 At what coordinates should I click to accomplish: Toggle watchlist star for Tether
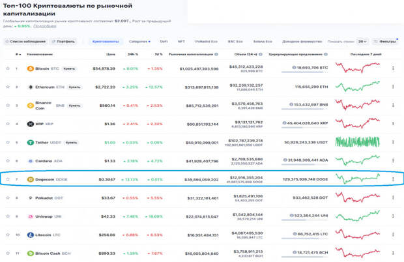pyautogui.click(x=8, y=142)
